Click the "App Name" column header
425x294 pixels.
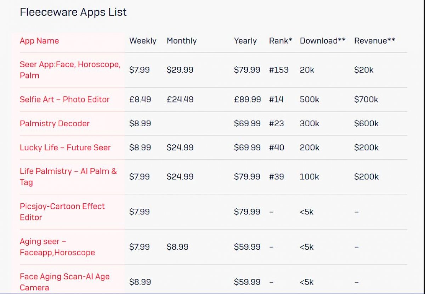(39, 41)
